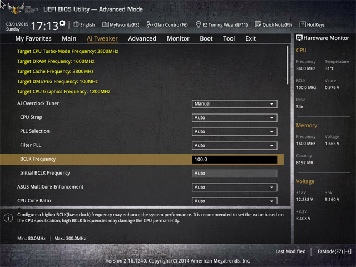The width and height of the screenshot is (356, 267).
Task: Click the TUF logo emblem
Action: click(x=16, y=9)
